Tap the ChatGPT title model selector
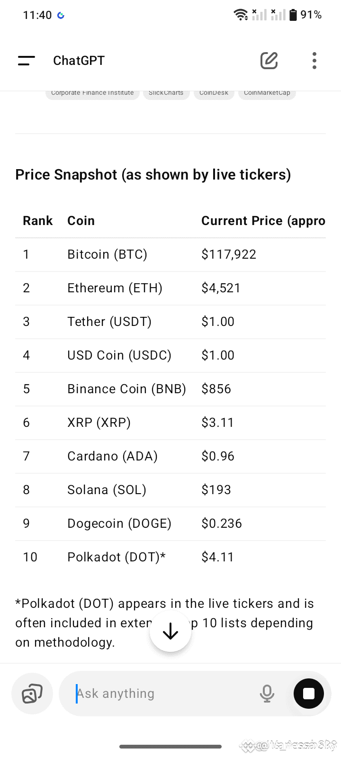The width and height of the screenshot is (341, 758). 79,61
